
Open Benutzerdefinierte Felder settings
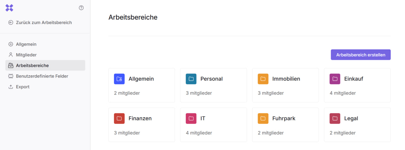(42, 76)
